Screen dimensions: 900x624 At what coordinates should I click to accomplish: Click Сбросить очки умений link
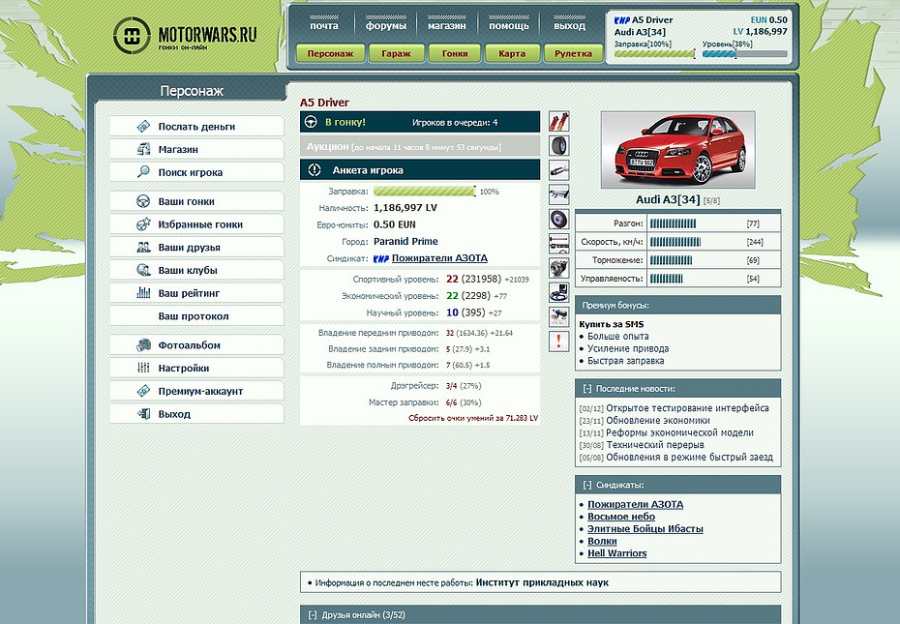pyautogui.click(x=473, y=419)
